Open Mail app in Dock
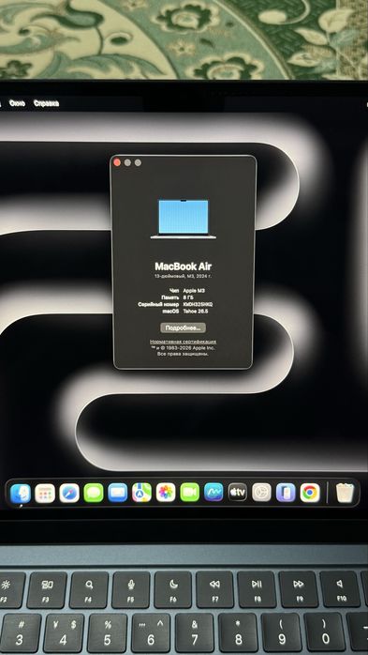Screen dimensions: 368x655 pos(118,493)
